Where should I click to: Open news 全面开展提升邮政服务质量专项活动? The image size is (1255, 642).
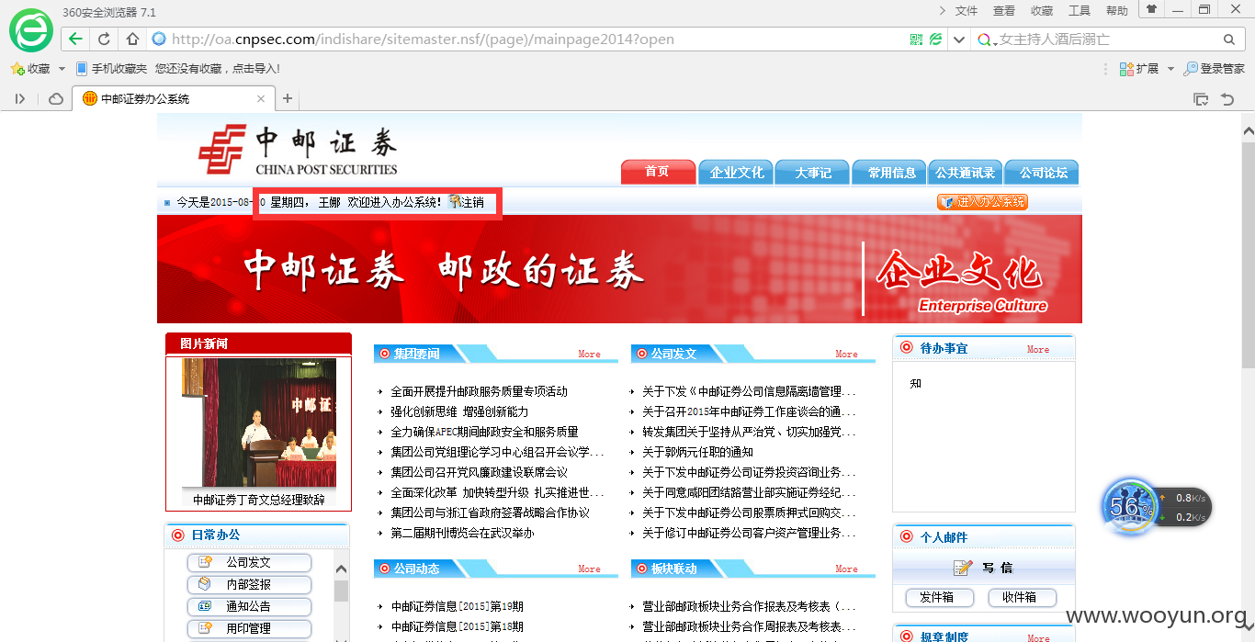pyautogui.click(x=479, y=391)
